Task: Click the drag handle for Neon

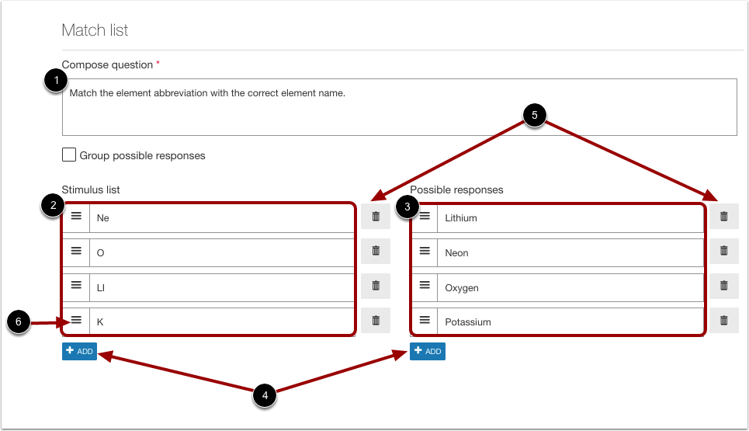Action: [x=425, y=251]
